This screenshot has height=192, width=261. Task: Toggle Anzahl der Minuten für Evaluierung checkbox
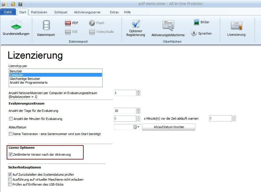point(11,119)
